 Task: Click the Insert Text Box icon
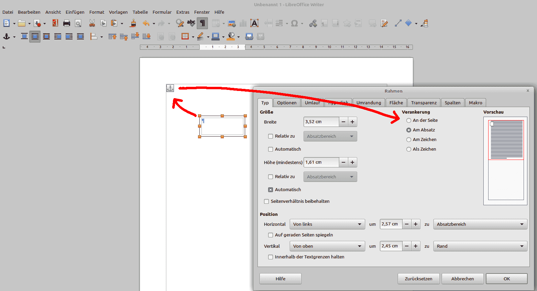pyautogui.click(x=254, y=23)
